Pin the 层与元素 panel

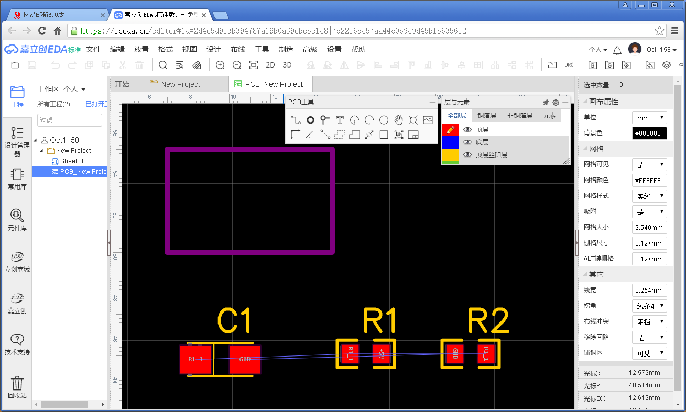(546, 102)
